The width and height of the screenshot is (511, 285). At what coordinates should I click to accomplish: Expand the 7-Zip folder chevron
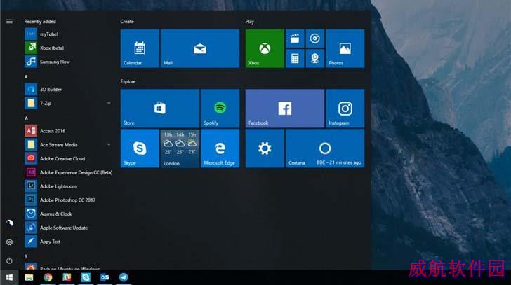pyautogui.click(x=109, y=104)
